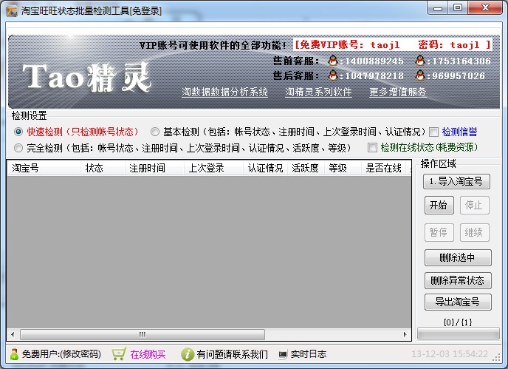This screenshot has height=369, width=508.
Task: Click 有问题请联系我们 in status bar
Action: point(233,354)
